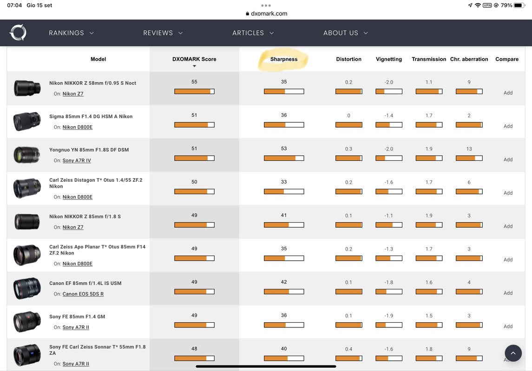
Task: Open Nikon D800E link under Sigma 85mm
Action: point(77,127)
